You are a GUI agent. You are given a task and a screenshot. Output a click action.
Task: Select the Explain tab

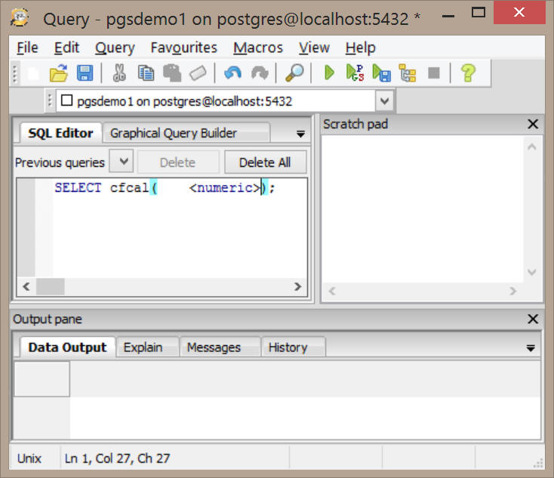(147, 347)
